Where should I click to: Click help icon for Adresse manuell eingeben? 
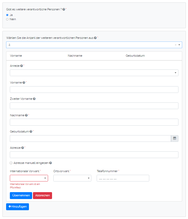[50, 163]
